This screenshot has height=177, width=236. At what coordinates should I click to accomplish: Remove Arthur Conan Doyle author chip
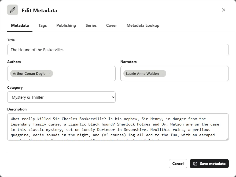(x=50, y=73)
